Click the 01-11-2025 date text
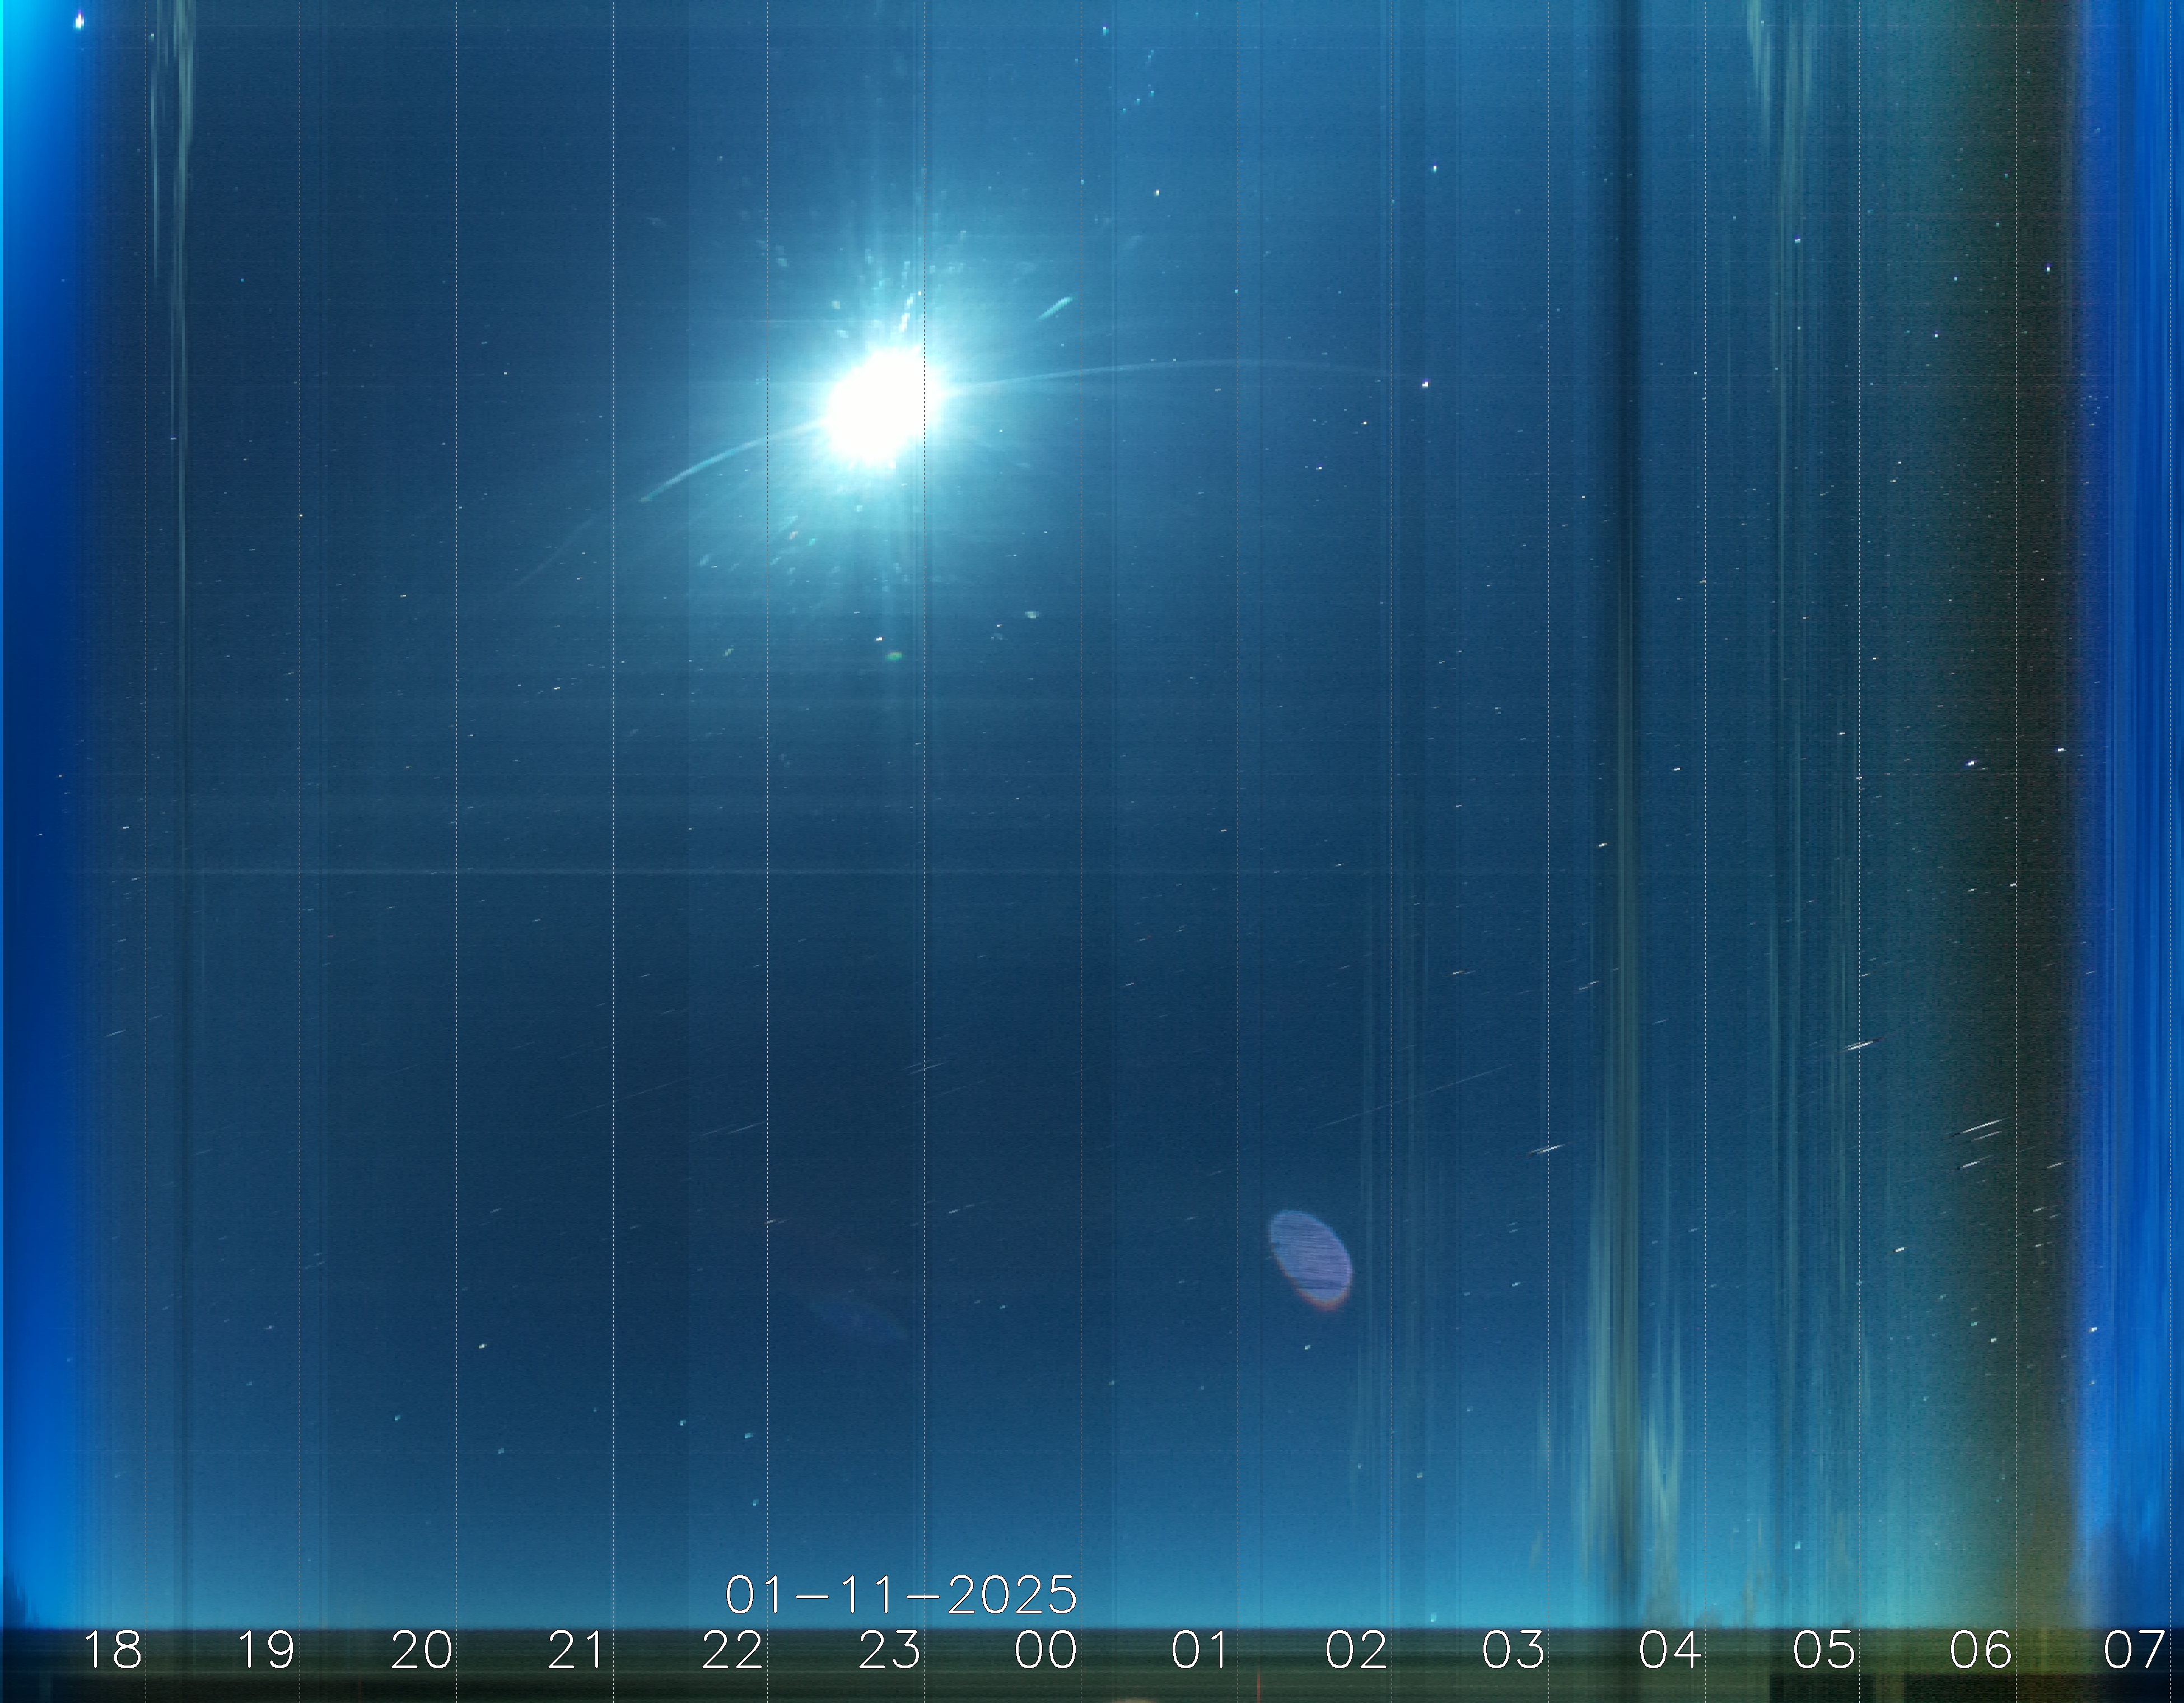Image resolution: width=2184 pixels, height=1703 pixels. coord(901,1595)
